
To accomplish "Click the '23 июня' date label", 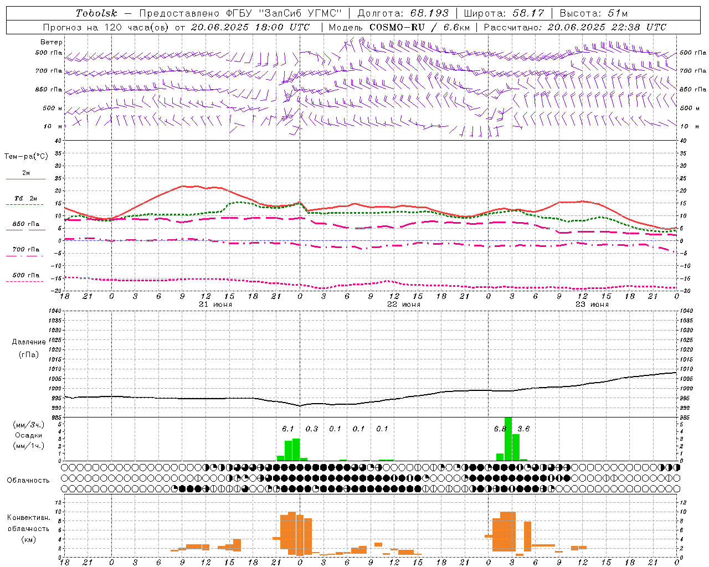I will pos(592,305).
